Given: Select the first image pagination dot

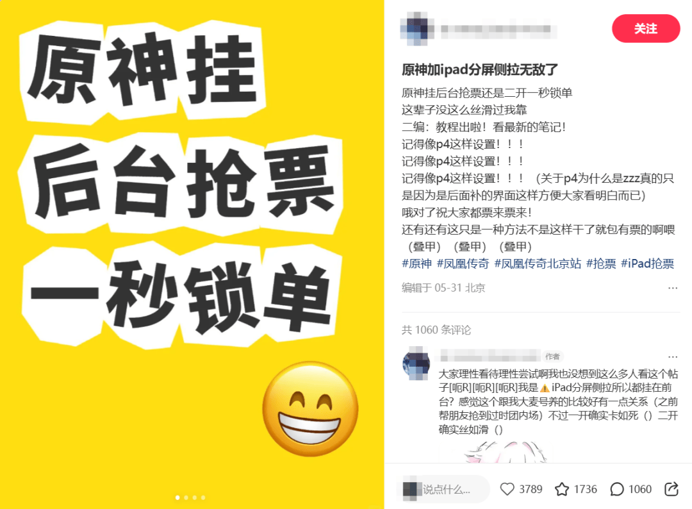Looking at the screenshot, I should click(177, 497).
